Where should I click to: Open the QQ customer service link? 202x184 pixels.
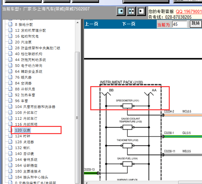(189, 12)
